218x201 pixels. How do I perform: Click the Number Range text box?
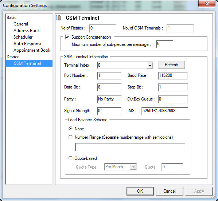(130, 147)
